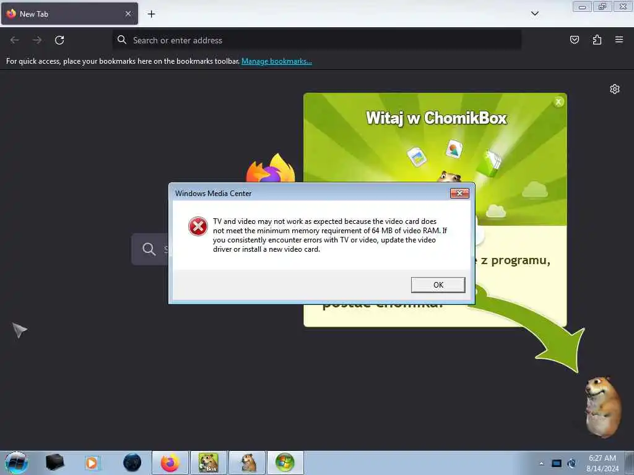Select the New Tab tab

click(x=69, y=14)
